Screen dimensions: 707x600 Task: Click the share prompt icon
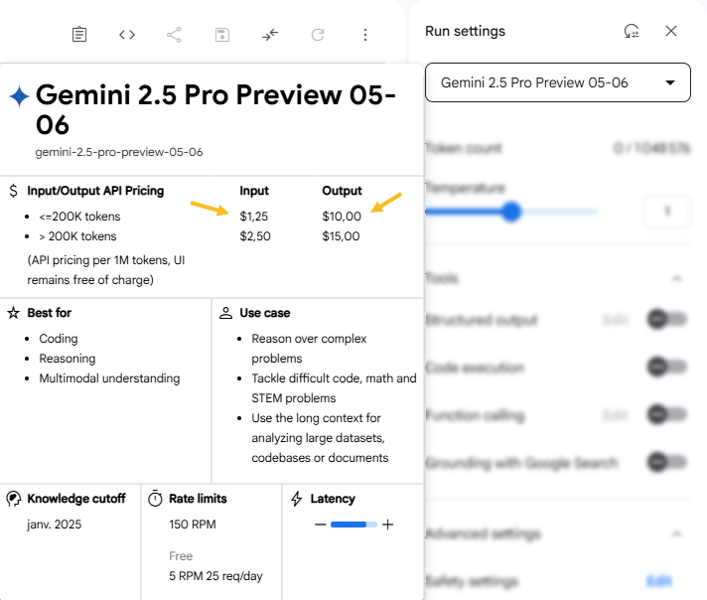coord(175,35)
